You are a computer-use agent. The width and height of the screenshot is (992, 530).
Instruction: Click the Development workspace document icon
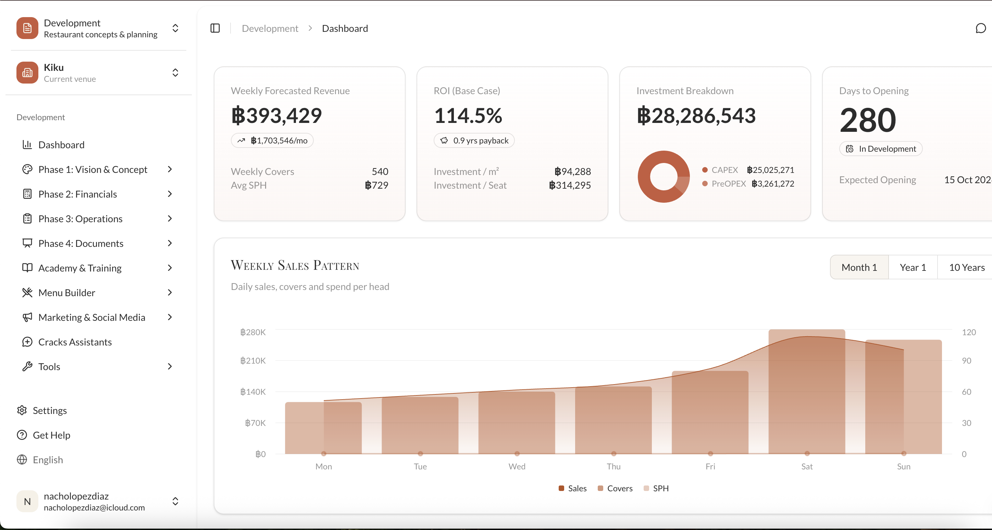[27, 28]
